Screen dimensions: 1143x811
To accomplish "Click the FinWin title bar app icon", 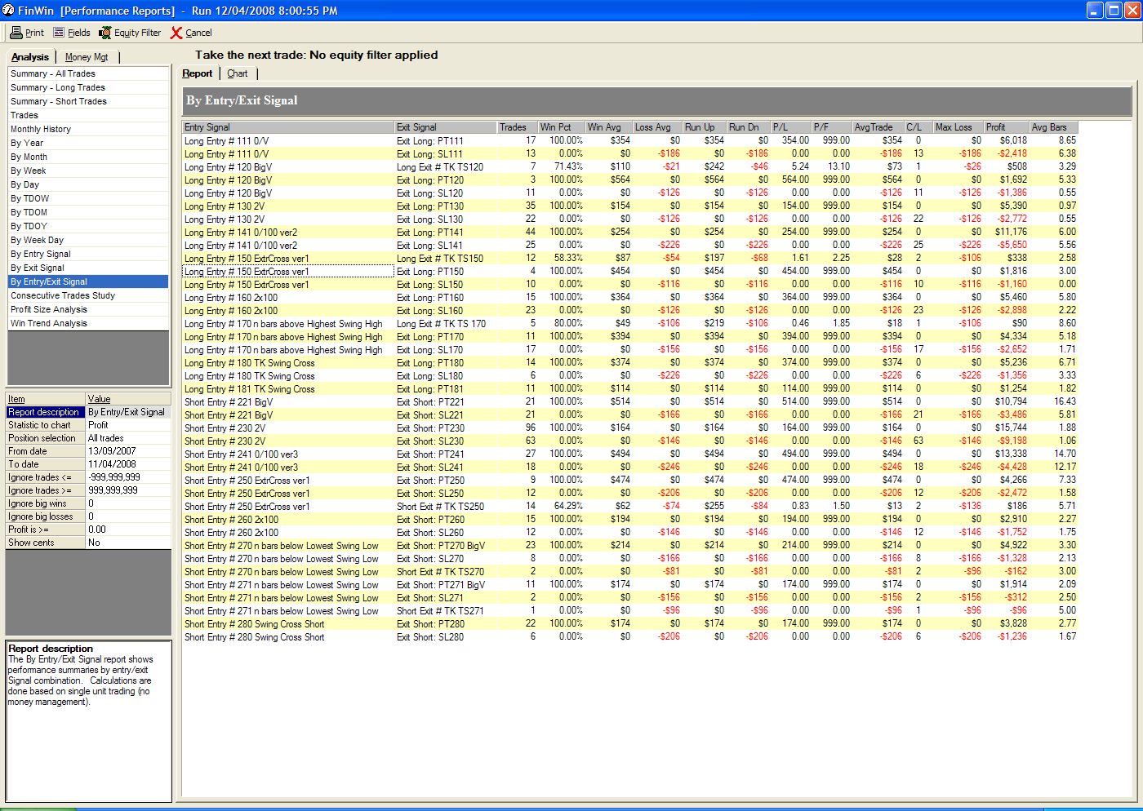I will click(8, 11).
